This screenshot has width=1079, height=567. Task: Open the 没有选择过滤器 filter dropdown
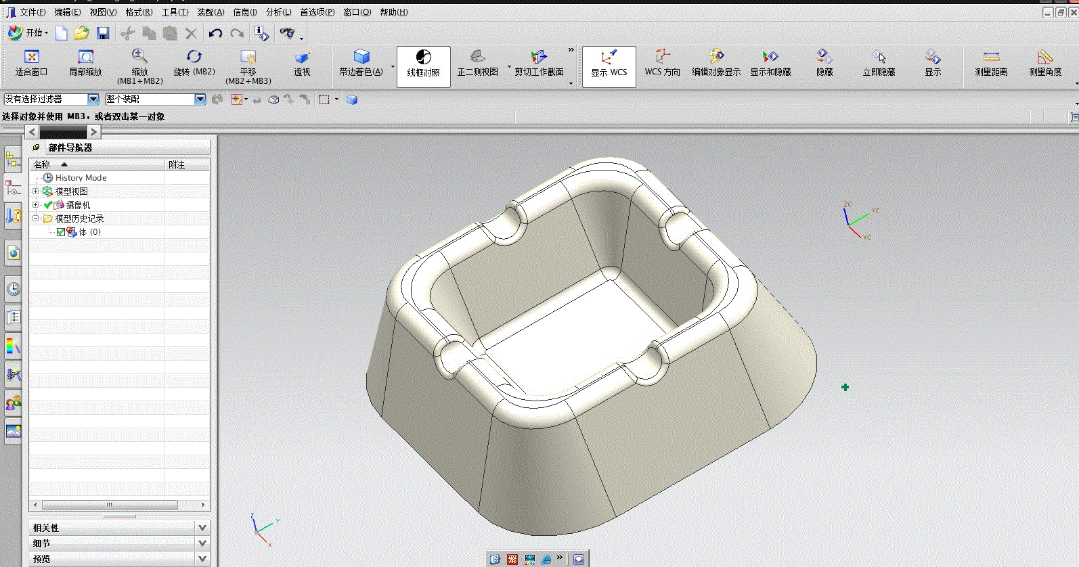point(93,99)
